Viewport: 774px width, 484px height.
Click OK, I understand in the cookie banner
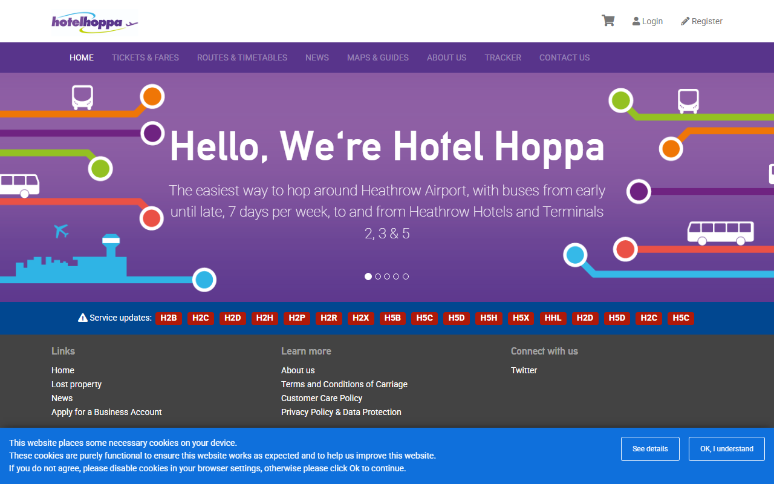(x=727, y=449)
